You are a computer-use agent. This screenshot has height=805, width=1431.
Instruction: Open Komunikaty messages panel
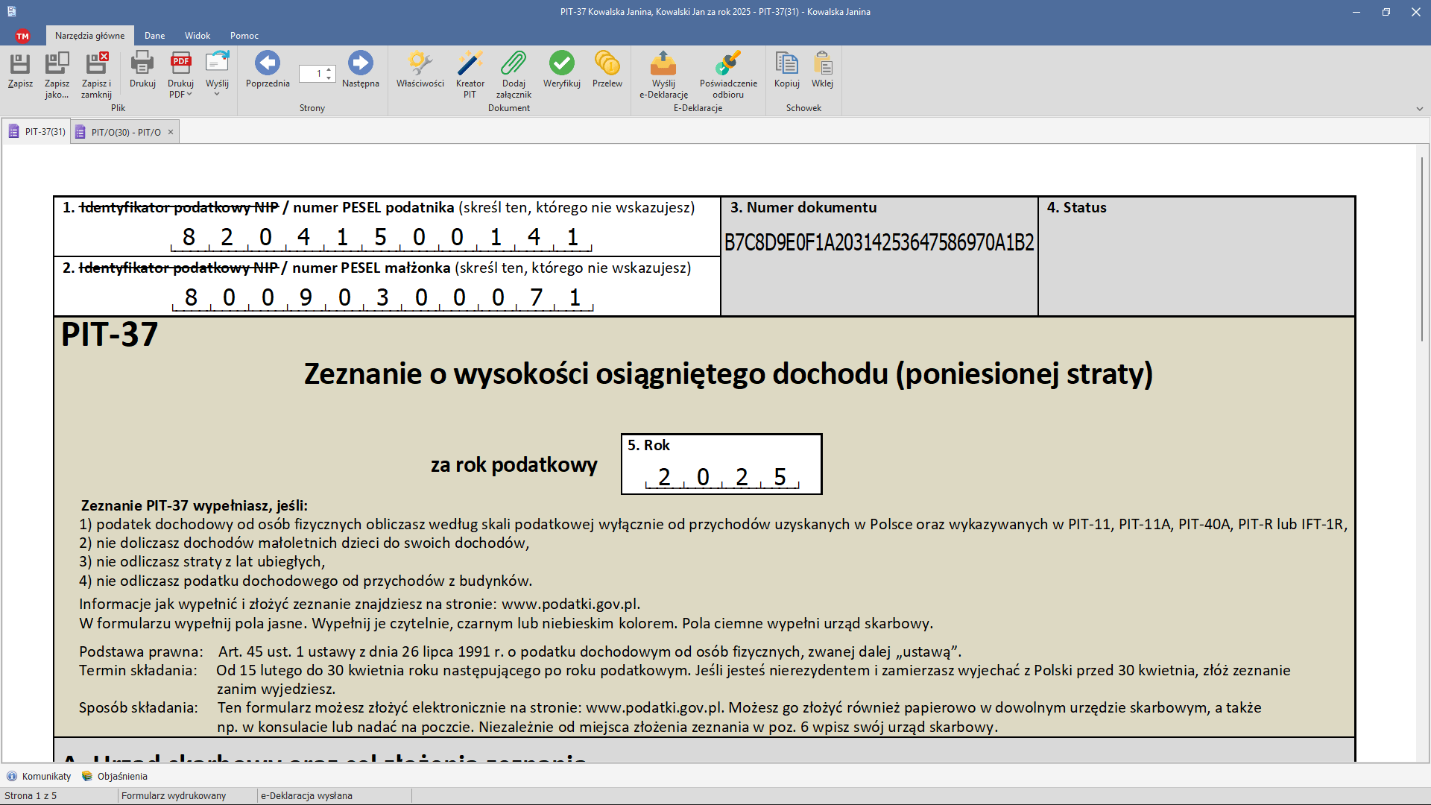click(x=39, y=776)
